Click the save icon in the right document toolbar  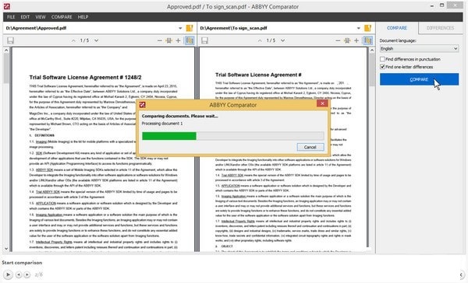point(204,40)
